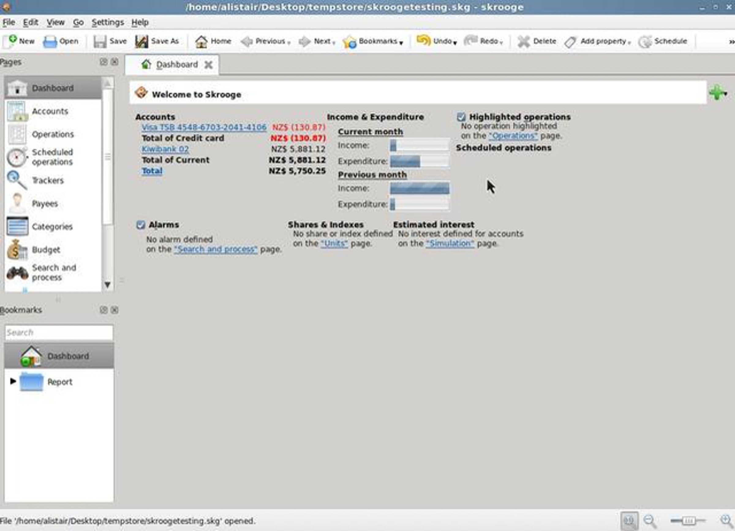The width and height of the screenshot is (735, 531).
Task: Follow the "Operations" page link
Action: click(513, 136)
